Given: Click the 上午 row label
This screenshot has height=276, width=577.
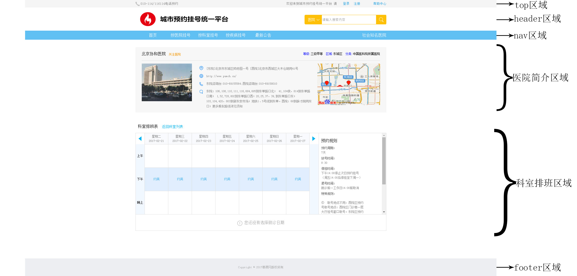Looking at the screenshot, I should pyautogui.click(x=140, y=156).
